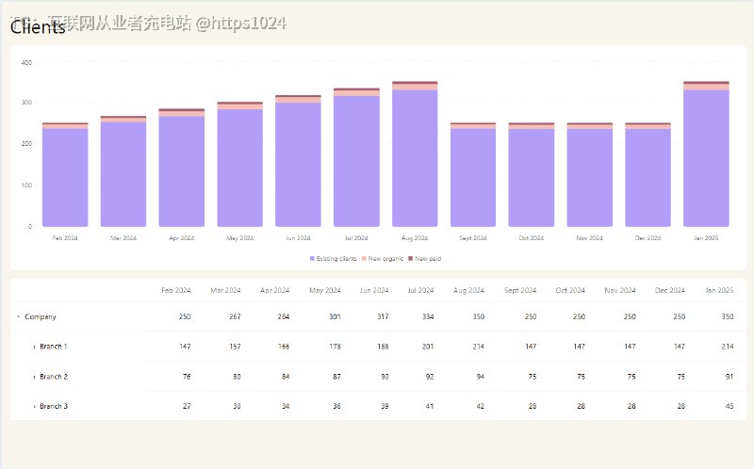Select the Branch 1 value 201 for Jul 2024
Viewport: 754px width, 469px height.
[x=428, y=347]
